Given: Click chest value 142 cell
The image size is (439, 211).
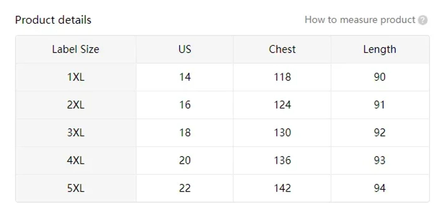Looking at the screenshot, I should tap(282, 188).
